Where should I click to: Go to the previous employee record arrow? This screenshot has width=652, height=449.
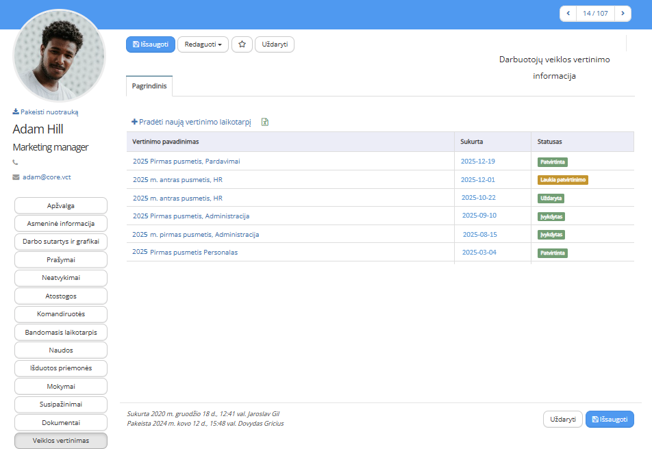pyautogui.click(x=568, y=13)
